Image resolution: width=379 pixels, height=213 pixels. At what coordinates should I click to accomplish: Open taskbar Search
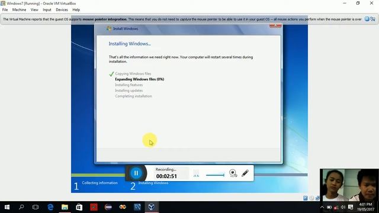pos(21,207)
